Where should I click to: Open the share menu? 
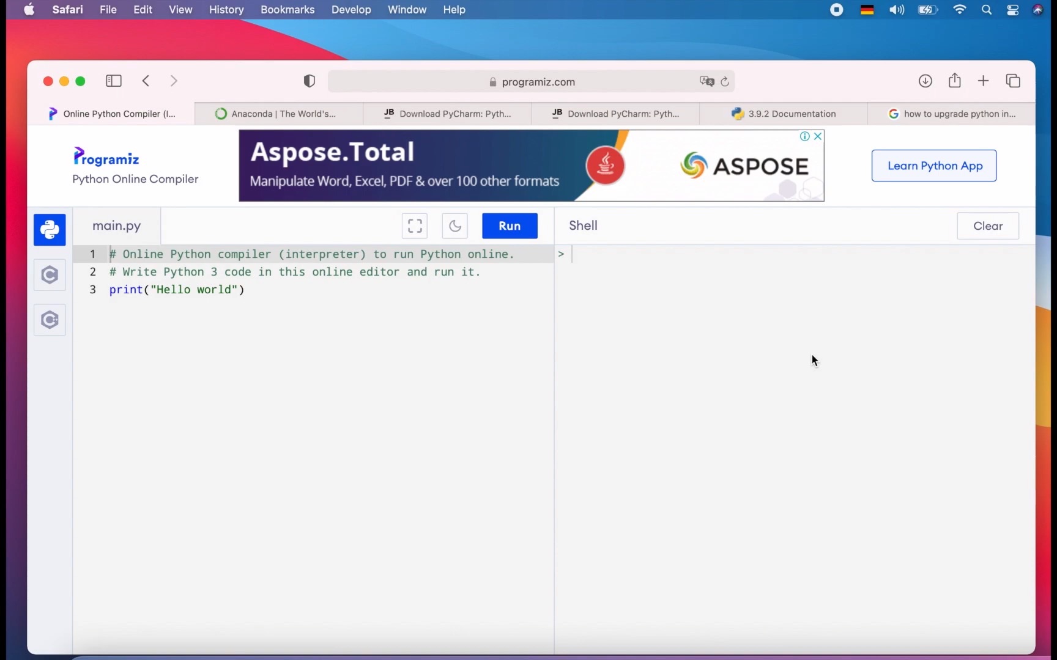pos(955,80)
